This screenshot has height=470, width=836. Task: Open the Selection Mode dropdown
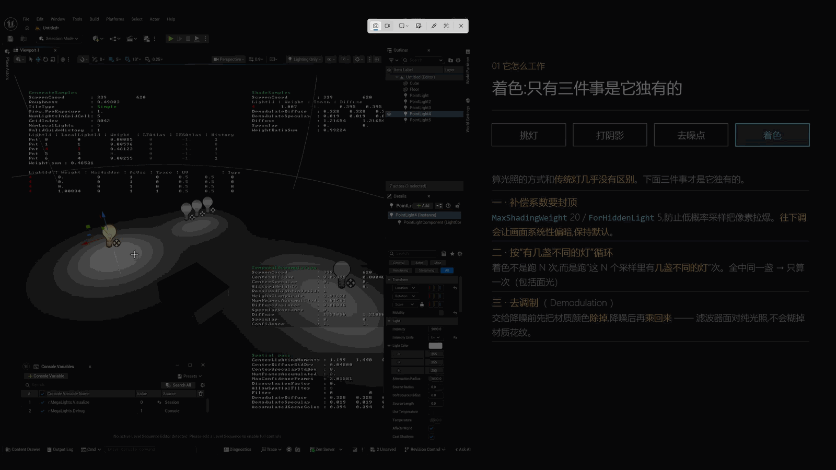coord(59,39)
